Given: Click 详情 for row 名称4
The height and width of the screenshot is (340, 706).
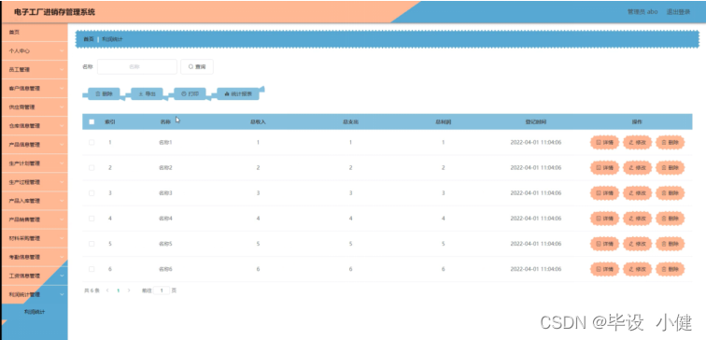Looking at the screenshot, I should tap(605, 219).
